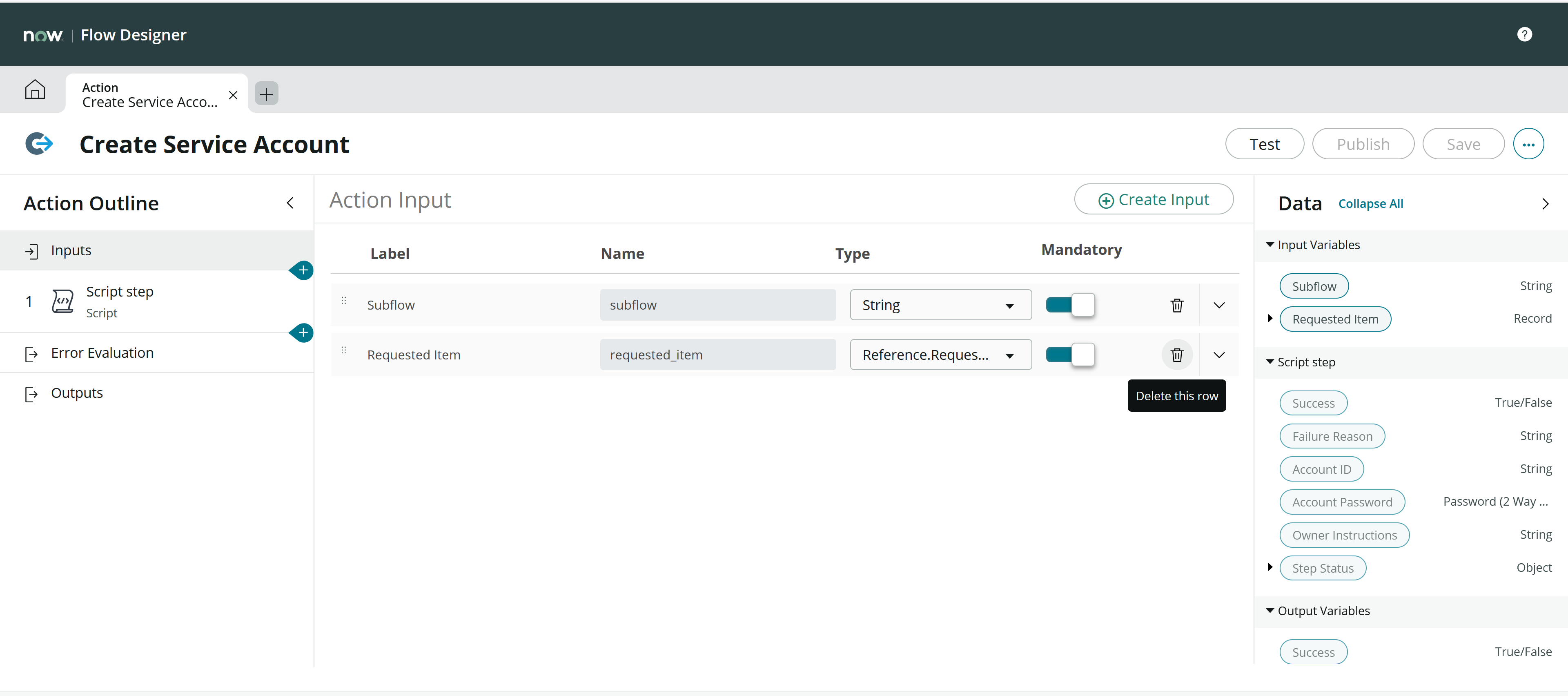This screenshot has height=696, width=1568.
Task: Click the Outputs icon in Action Outline
Action: click(32, 393)
